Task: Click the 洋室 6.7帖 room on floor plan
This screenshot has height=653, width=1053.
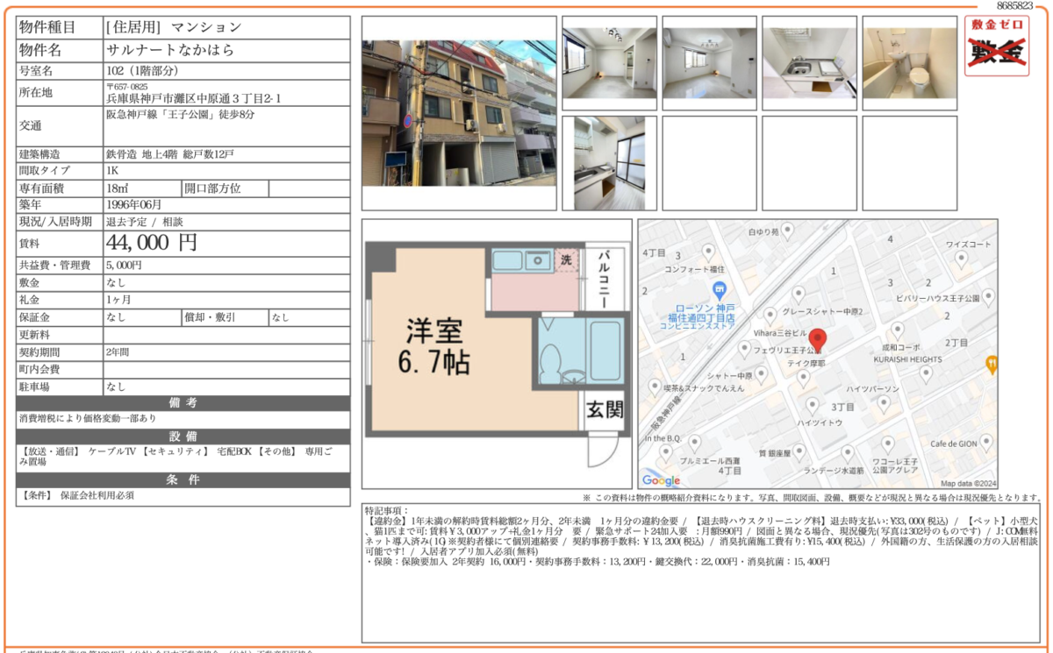Action: tap(436, 346)
